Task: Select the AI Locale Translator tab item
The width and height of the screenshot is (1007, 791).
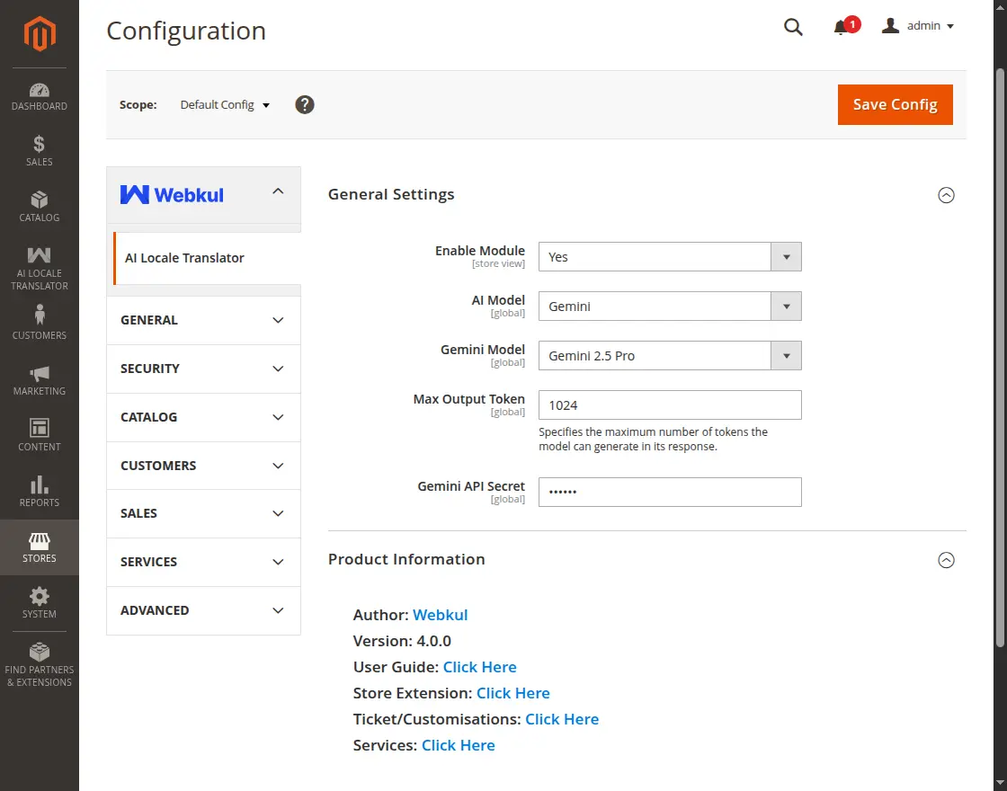Action: point(185,258)
